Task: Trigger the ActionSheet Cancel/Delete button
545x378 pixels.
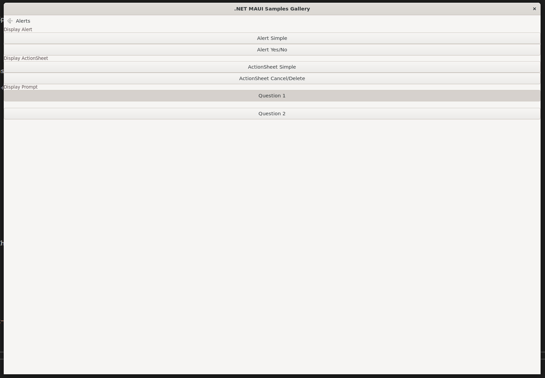Action: [x=272, y=78]
